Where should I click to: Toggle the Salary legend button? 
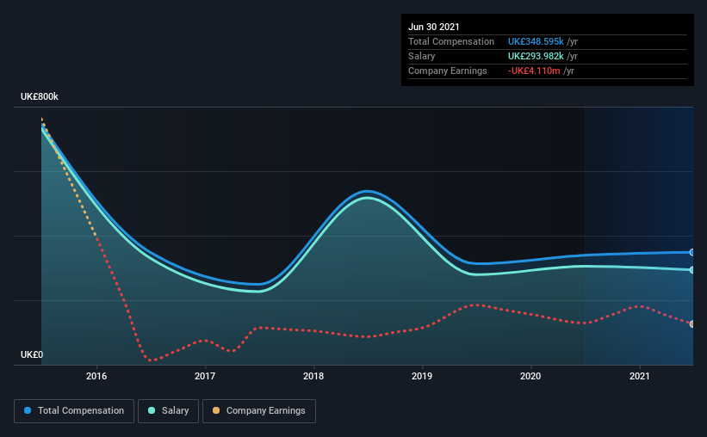tap(168, 411)
